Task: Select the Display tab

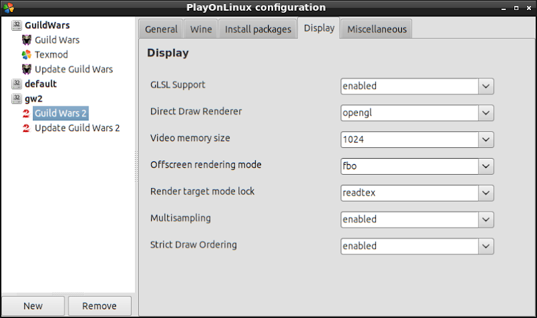Action: (320, 28)
